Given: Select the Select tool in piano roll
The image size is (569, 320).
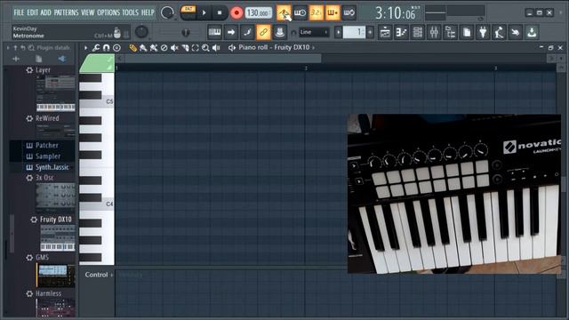Looking at the screenshot, I should (x=196, y=47).
